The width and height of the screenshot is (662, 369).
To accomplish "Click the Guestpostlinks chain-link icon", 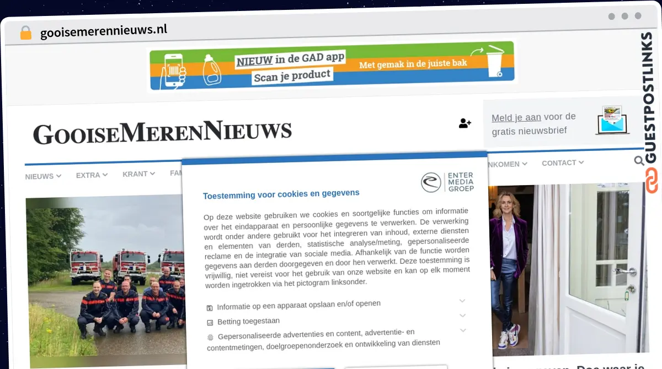I will coord(652,181).
